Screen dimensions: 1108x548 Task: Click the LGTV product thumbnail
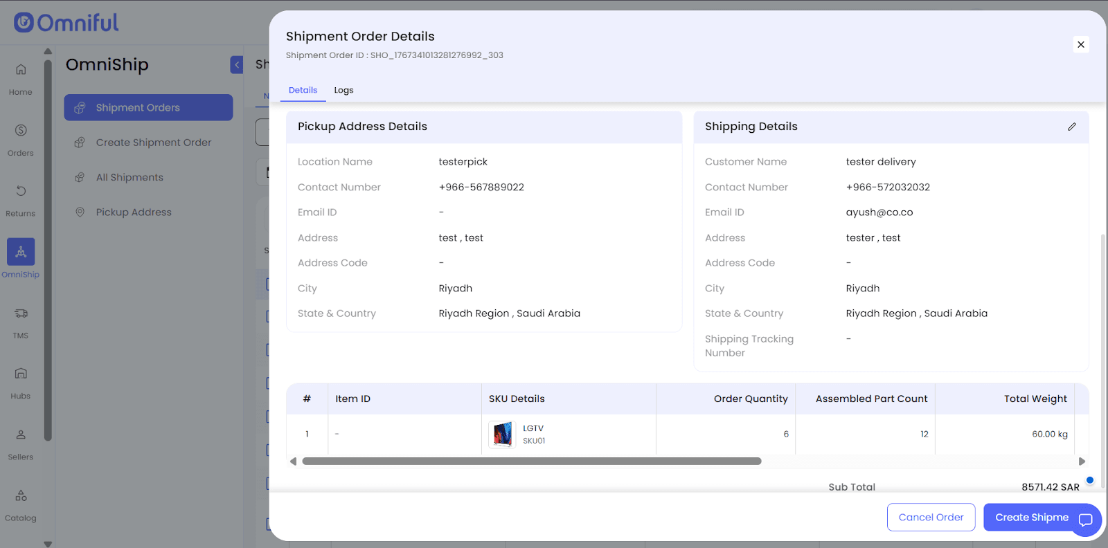(x=502, y=435)
